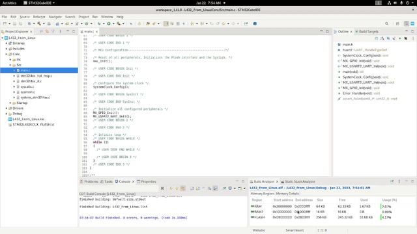Open the External Tools launch icon
Screen dimensions: 417x234
119,23
